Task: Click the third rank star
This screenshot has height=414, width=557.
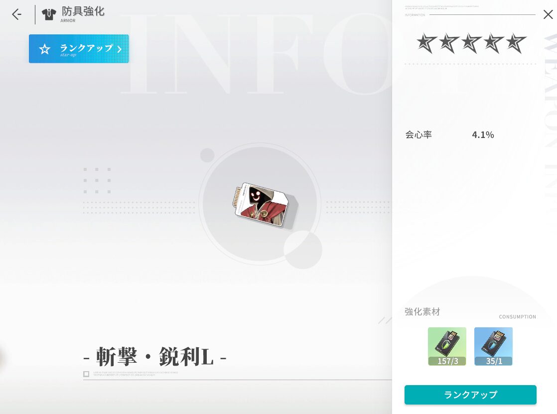Action: coord(471,43)
